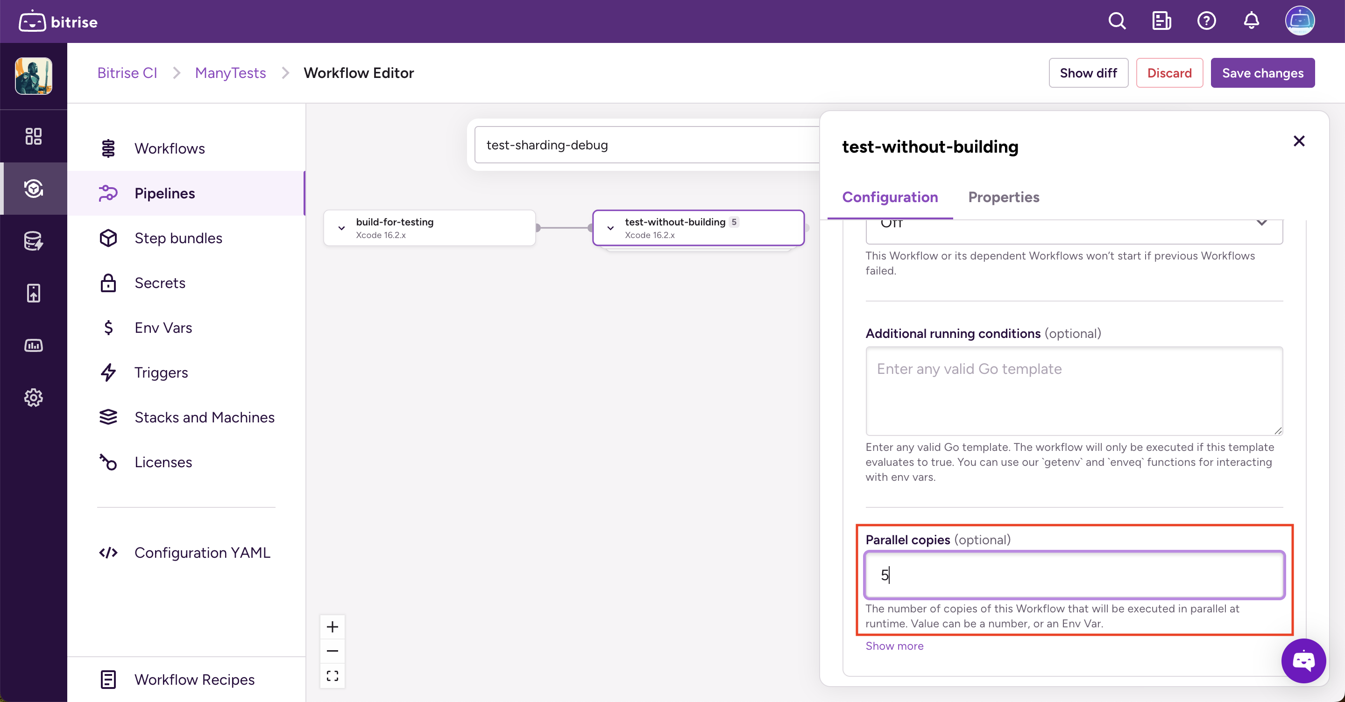1345x702 pixels.
Task: Click the Step bundles cube icon
Action: pos(108,238)
